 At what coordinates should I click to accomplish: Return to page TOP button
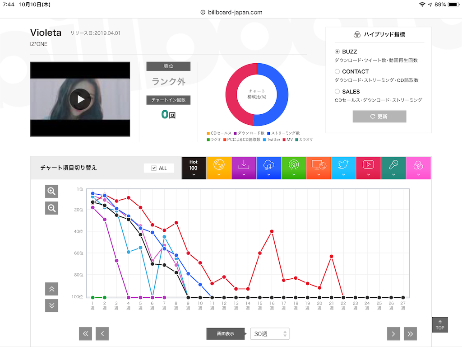pyautogui.click(x=440, y=325)
